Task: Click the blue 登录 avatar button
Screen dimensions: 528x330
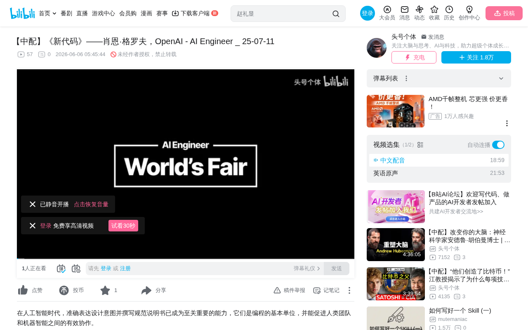Action: click(x=368, y=13)
